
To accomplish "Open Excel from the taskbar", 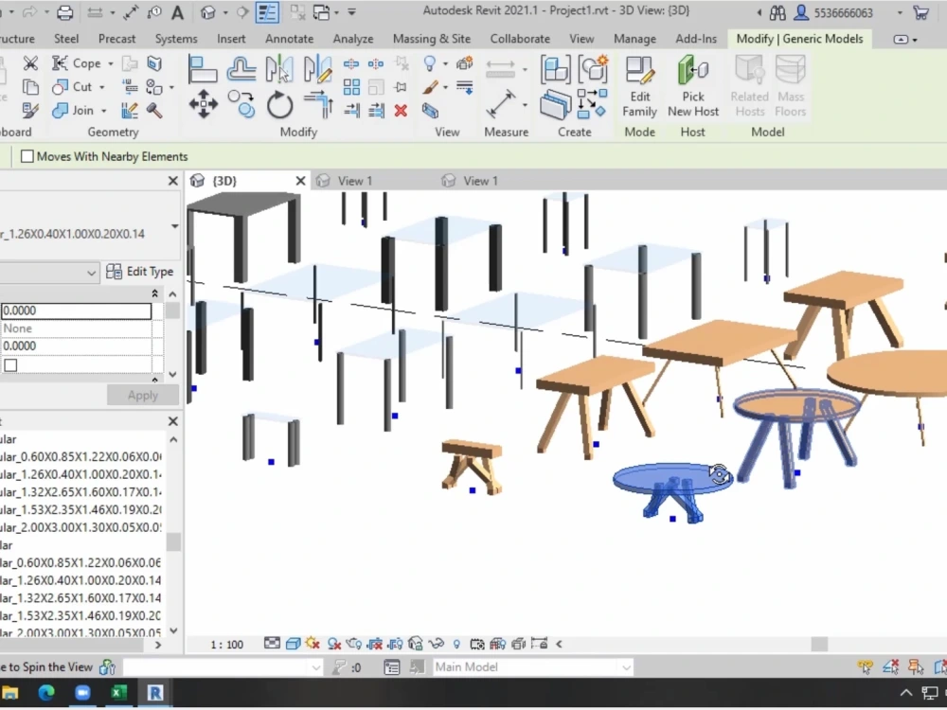I will click(x=118, y=692).
